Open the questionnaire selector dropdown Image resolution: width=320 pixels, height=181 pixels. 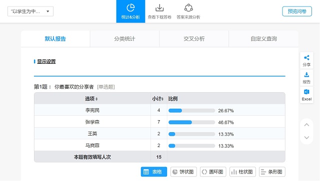click(x=30, y=11)
